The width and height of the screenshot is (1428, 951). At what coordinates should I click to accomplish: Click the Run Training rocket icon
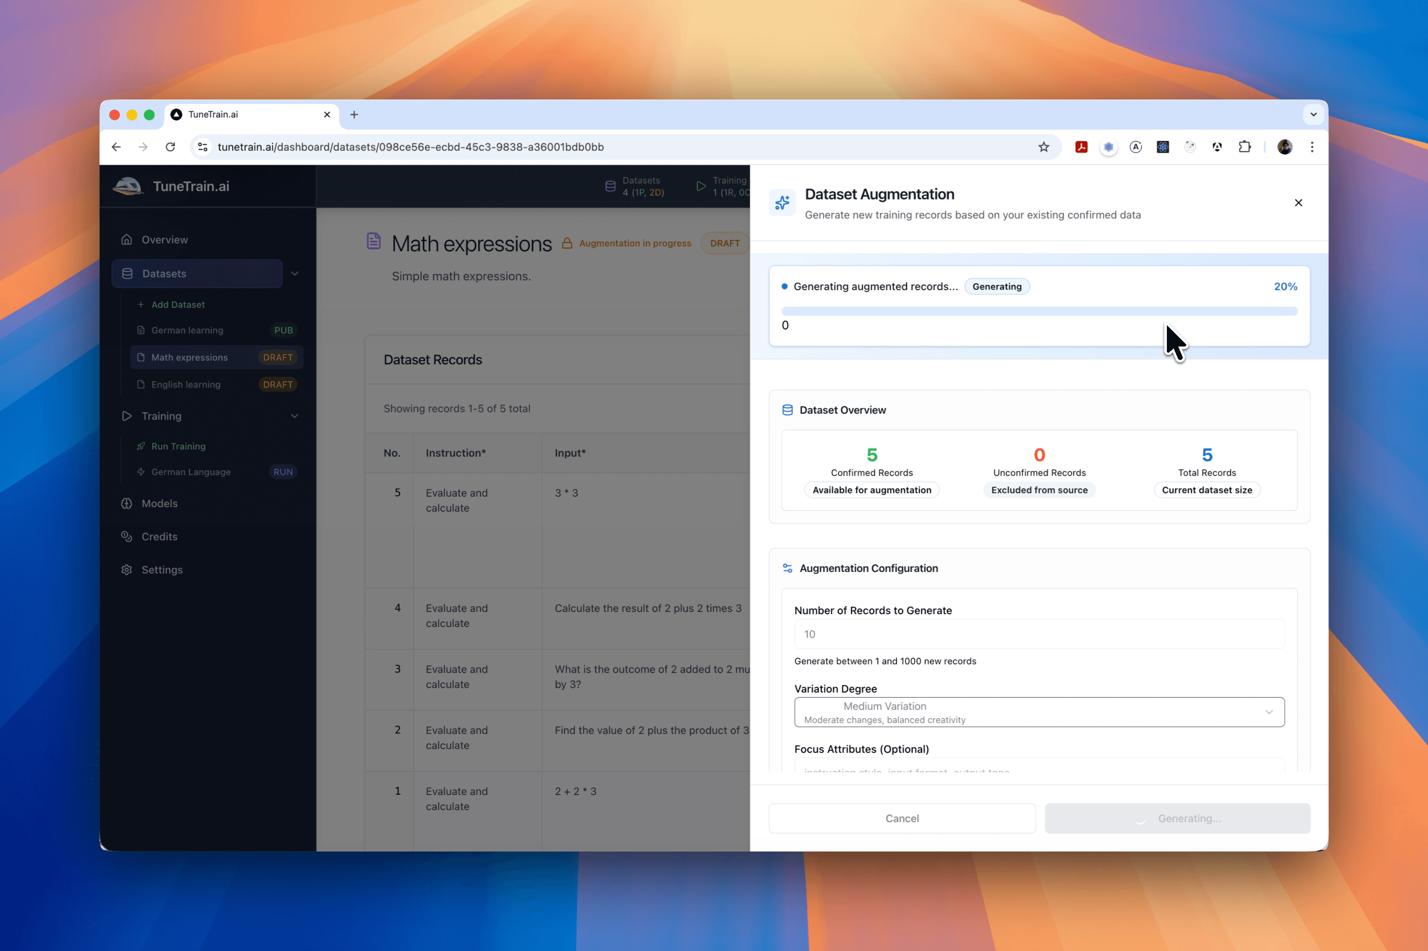click(141, 446)
